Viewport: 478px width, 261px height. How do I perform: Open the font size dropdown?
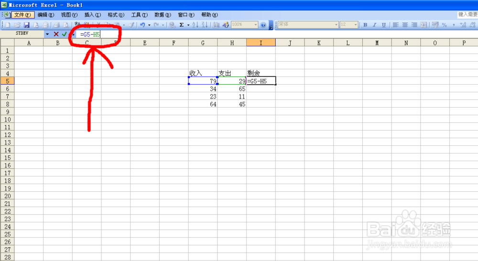tap(356, 25)
